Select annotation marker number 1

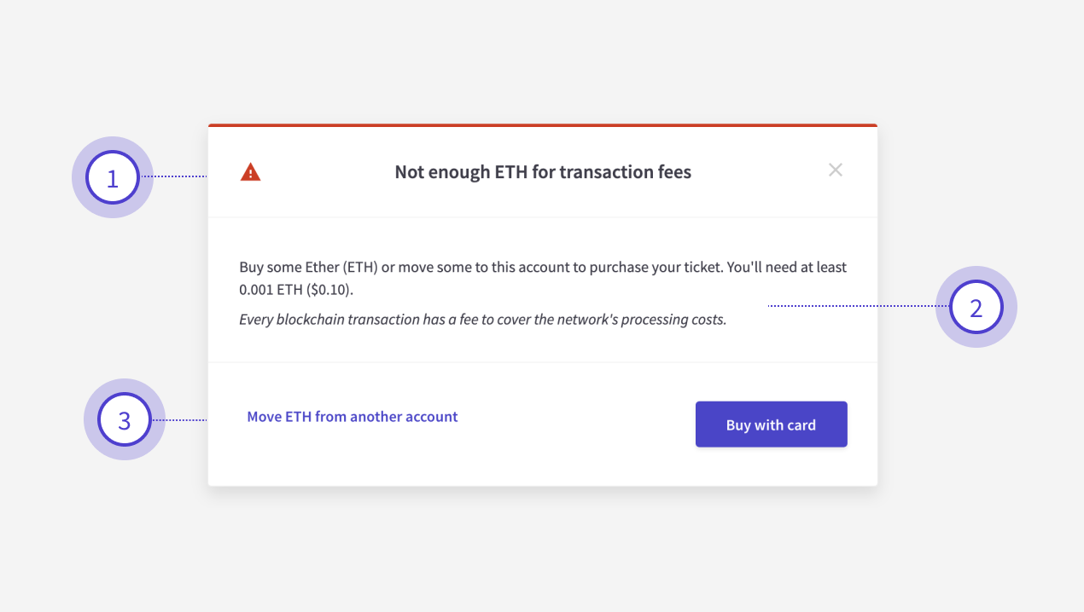pyautogui.click(x=112, y=177)
